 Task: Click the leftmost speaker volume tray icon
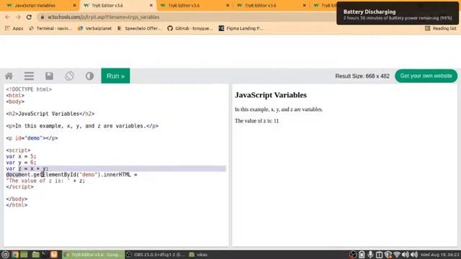click(x=405, y=255)
